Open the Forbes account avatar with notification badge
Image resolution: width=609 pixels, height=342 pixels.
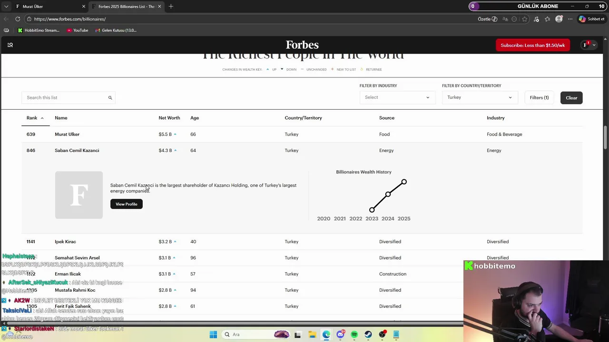pos(586,45)
